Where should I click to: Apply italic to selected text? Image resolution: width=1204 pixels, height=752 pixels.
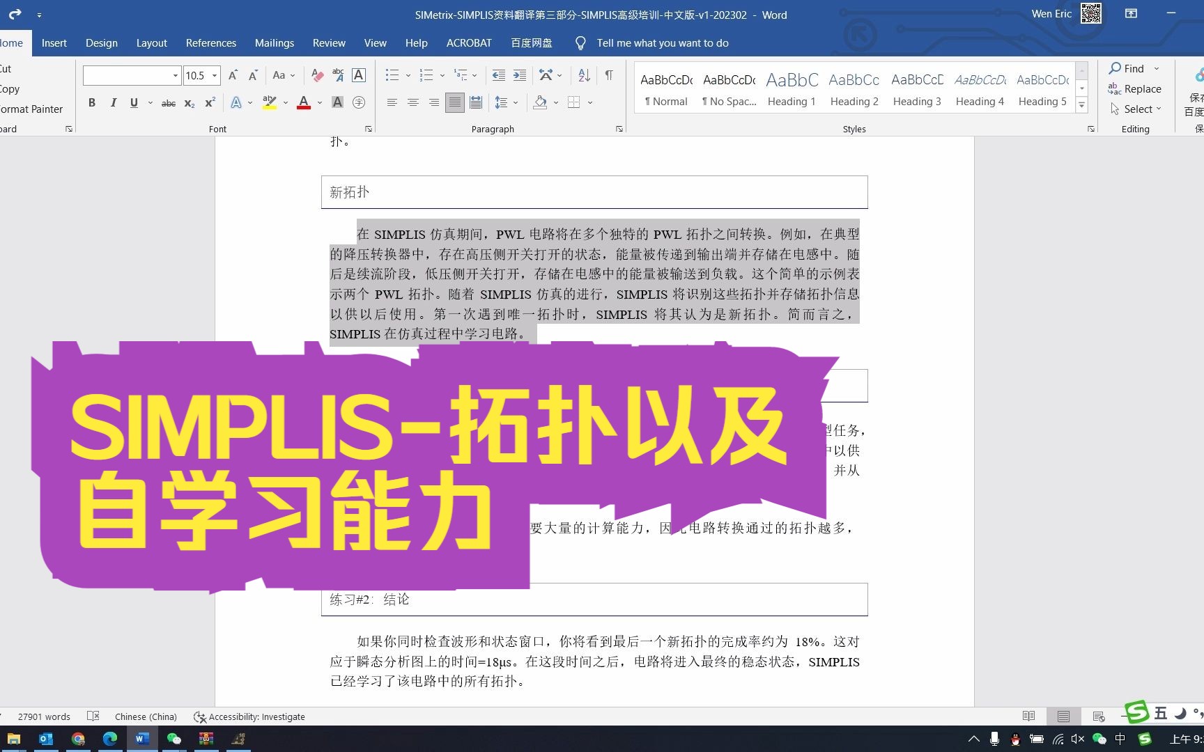pyautogui.click(x=113, y=102)
